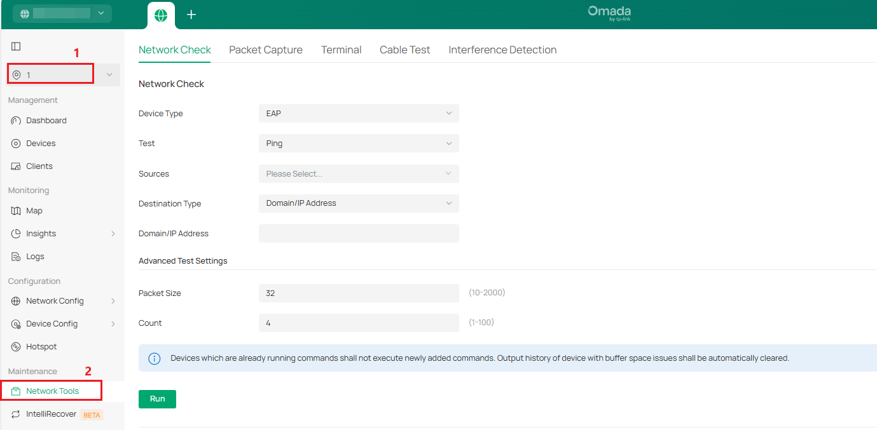Open the Map view
877x430 pixels.
click(36, 210)
